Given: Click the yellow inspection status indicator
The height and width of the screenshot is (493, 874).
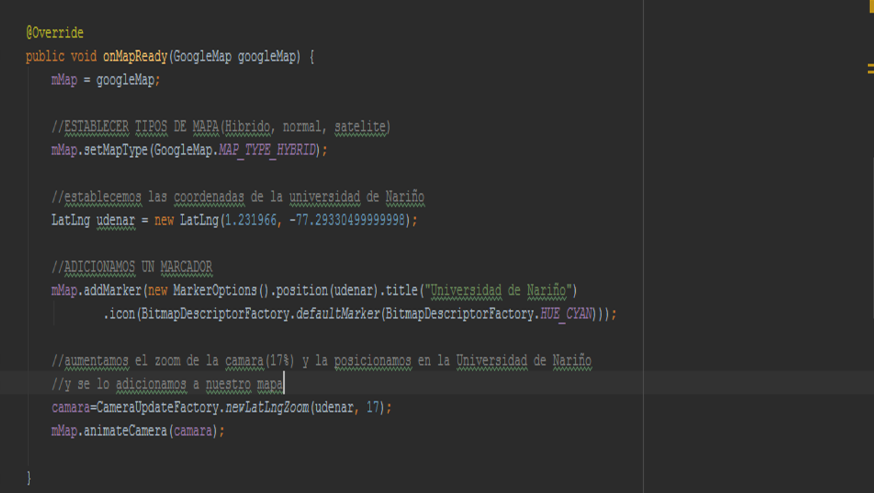Looking at the screenshot, I should [871, 6].
